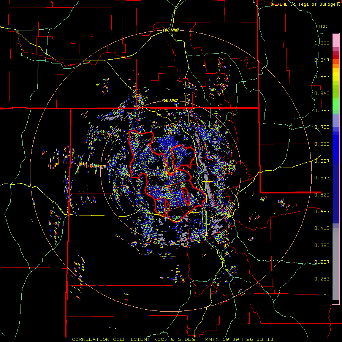Pick the bright green segment of the color bar

coord(336,104)
